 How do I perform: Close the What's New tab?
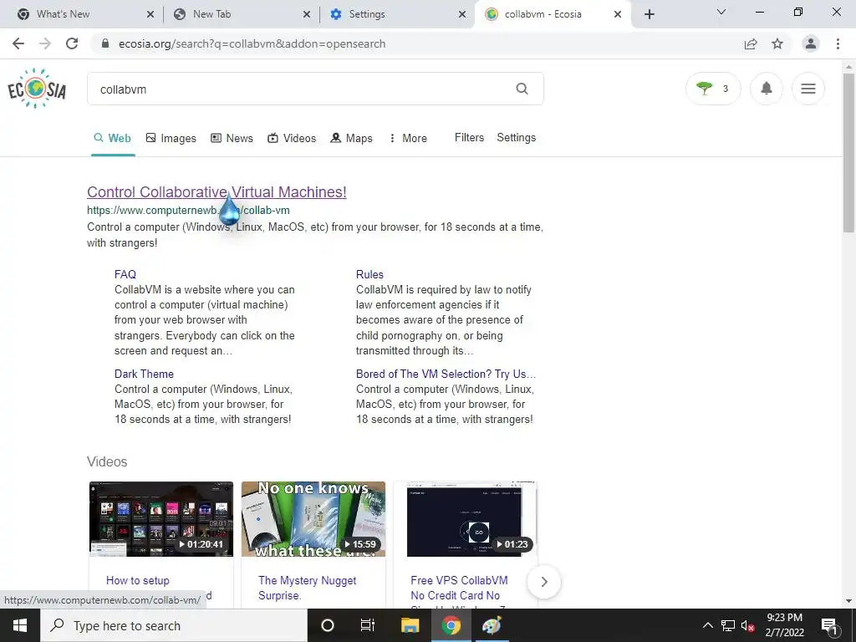click(150, 14)
